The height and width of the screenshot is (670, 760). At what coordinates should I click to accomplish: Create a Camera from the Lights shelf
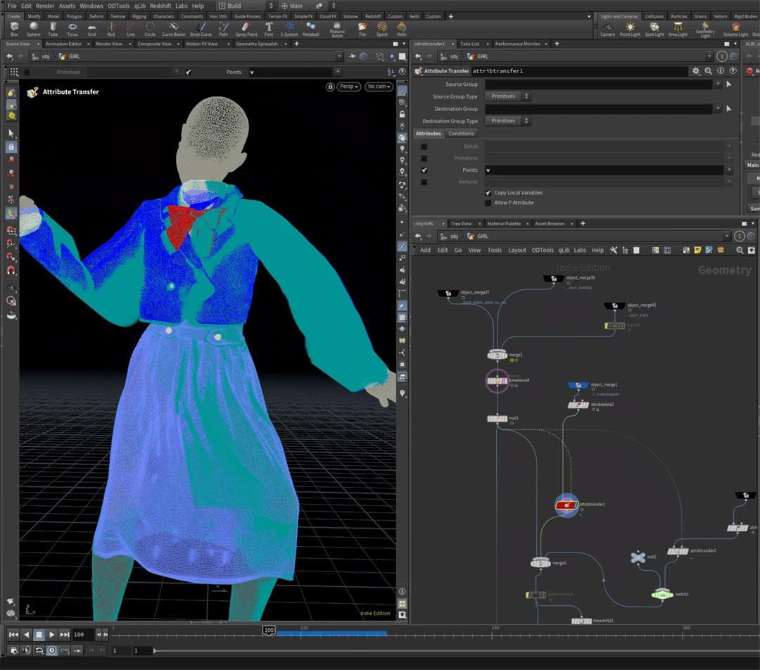pos(607,28)
